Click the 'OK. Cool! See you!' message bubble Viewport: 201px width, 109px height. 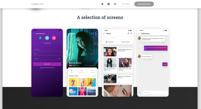147,56
